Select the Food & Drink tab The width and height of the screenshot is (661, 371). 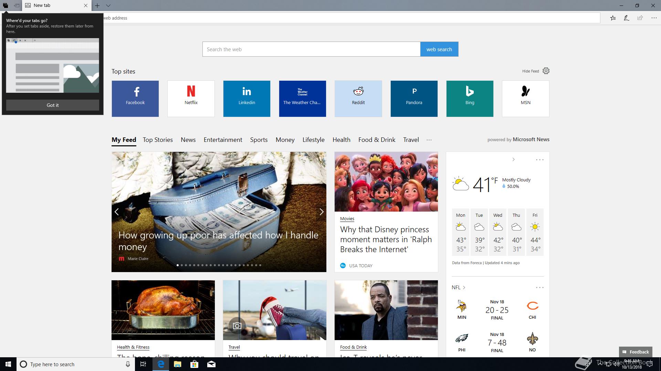click(377, 140)
